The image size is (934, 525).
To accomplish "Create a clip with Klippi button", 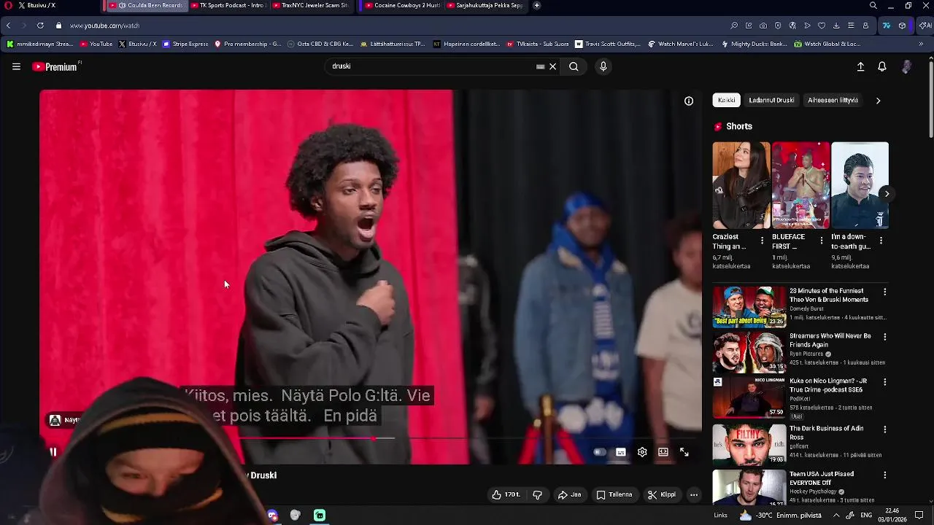I will tap(662, 494).
